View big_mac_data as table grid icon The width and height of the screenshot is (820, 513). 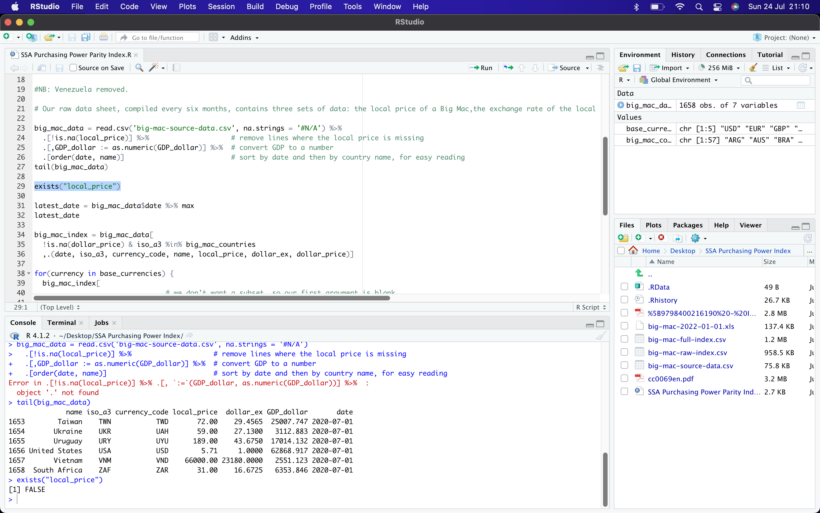[801, 105]
